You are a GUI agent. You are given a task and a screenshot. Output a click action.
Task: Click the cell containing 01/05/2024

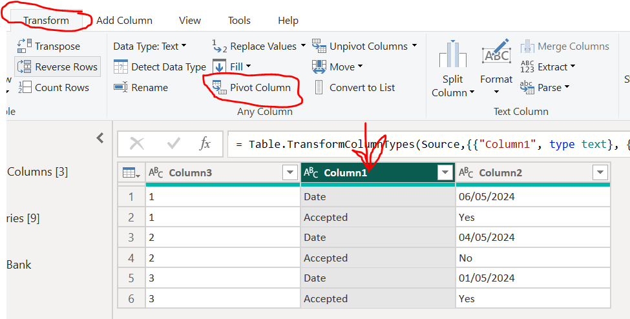[533, 278]
